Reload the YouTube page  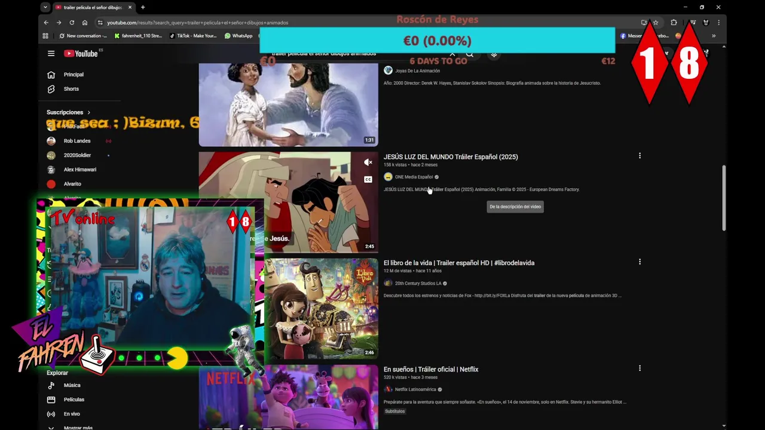[72, 23]
